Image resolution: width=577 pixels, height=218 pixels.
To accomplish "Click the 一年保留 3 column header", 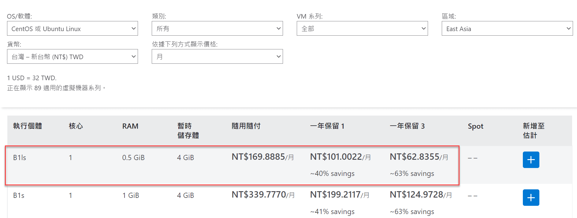I will pos(407,126).
